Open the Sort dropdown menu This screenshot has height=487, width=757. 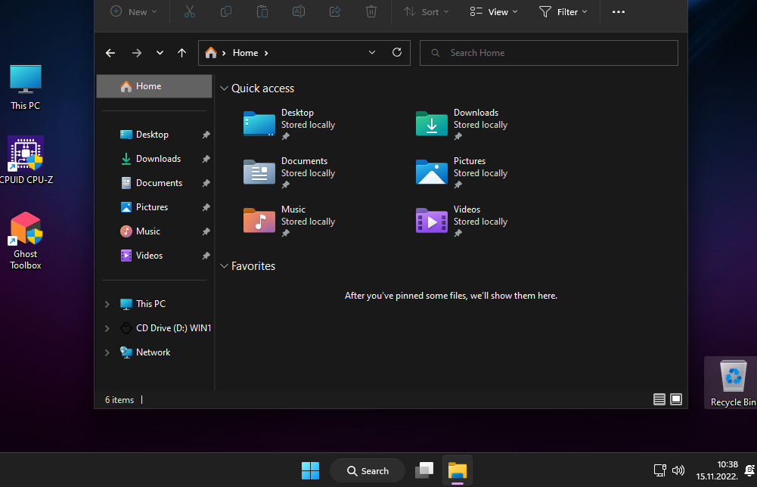(x=427, y=11)
